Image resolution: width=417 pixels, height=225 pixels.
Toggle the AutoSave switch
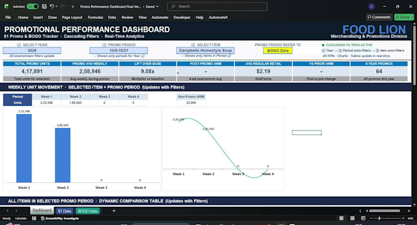pyautogui.click(x=33, y=6)
